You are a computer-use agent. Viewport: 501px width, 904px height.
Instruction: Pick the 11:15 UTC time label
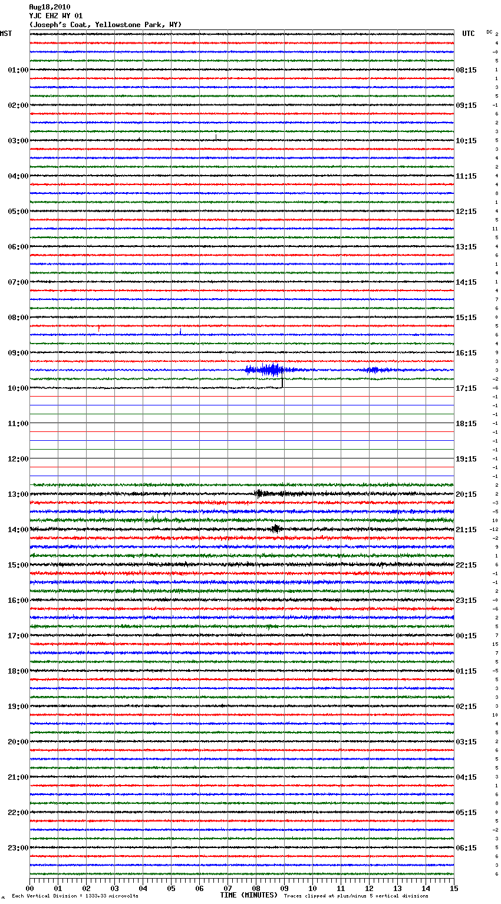(x=466, y=176)
